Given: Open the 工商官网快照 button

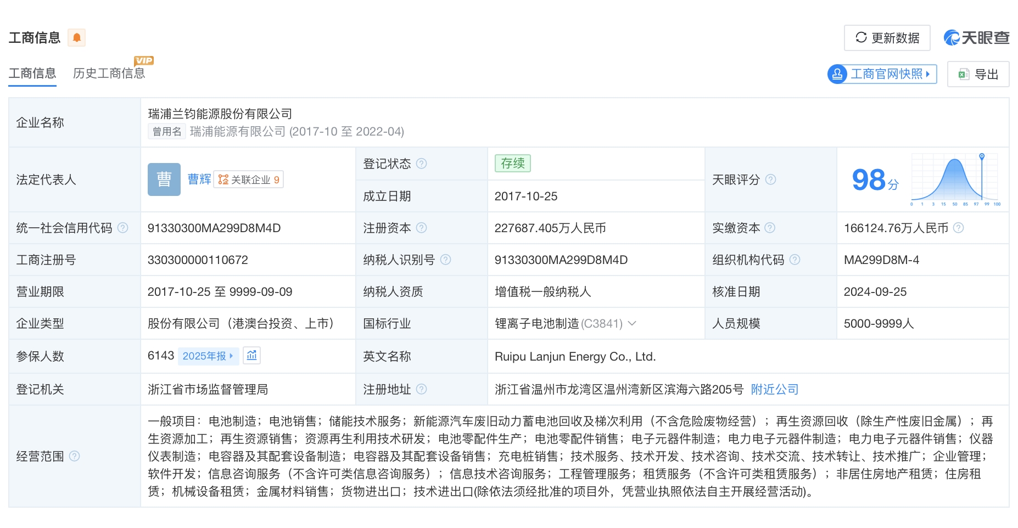Looking at the screenshot, I should coord(882,74).
